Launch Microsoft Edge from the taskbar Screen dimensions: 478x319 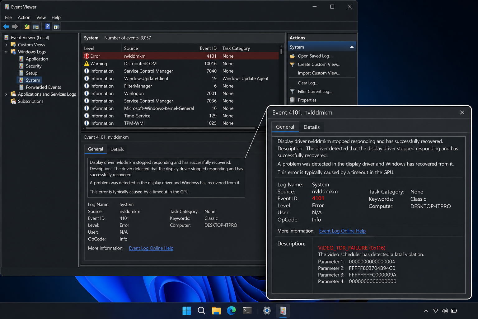pyautogui.click(x=231, y=311)
